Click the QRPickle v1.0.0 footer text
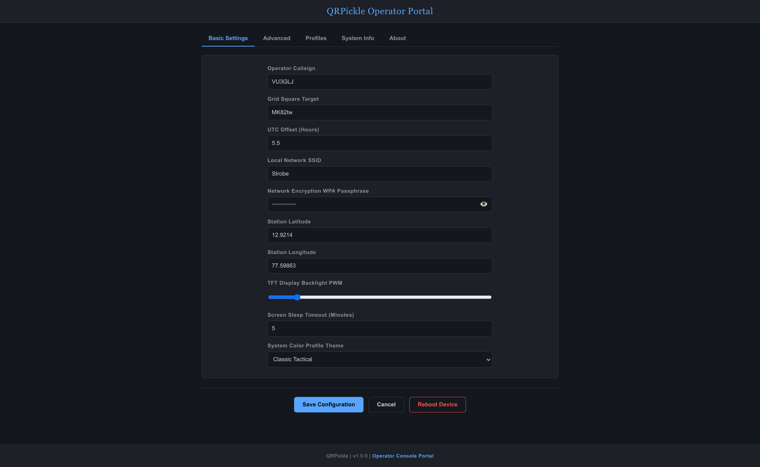The image size is (760, 467). click(x=347, y=456)
